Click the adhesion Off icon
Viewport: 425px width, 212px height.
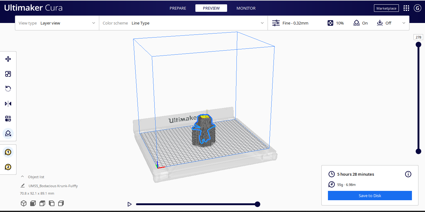(380, 23)
